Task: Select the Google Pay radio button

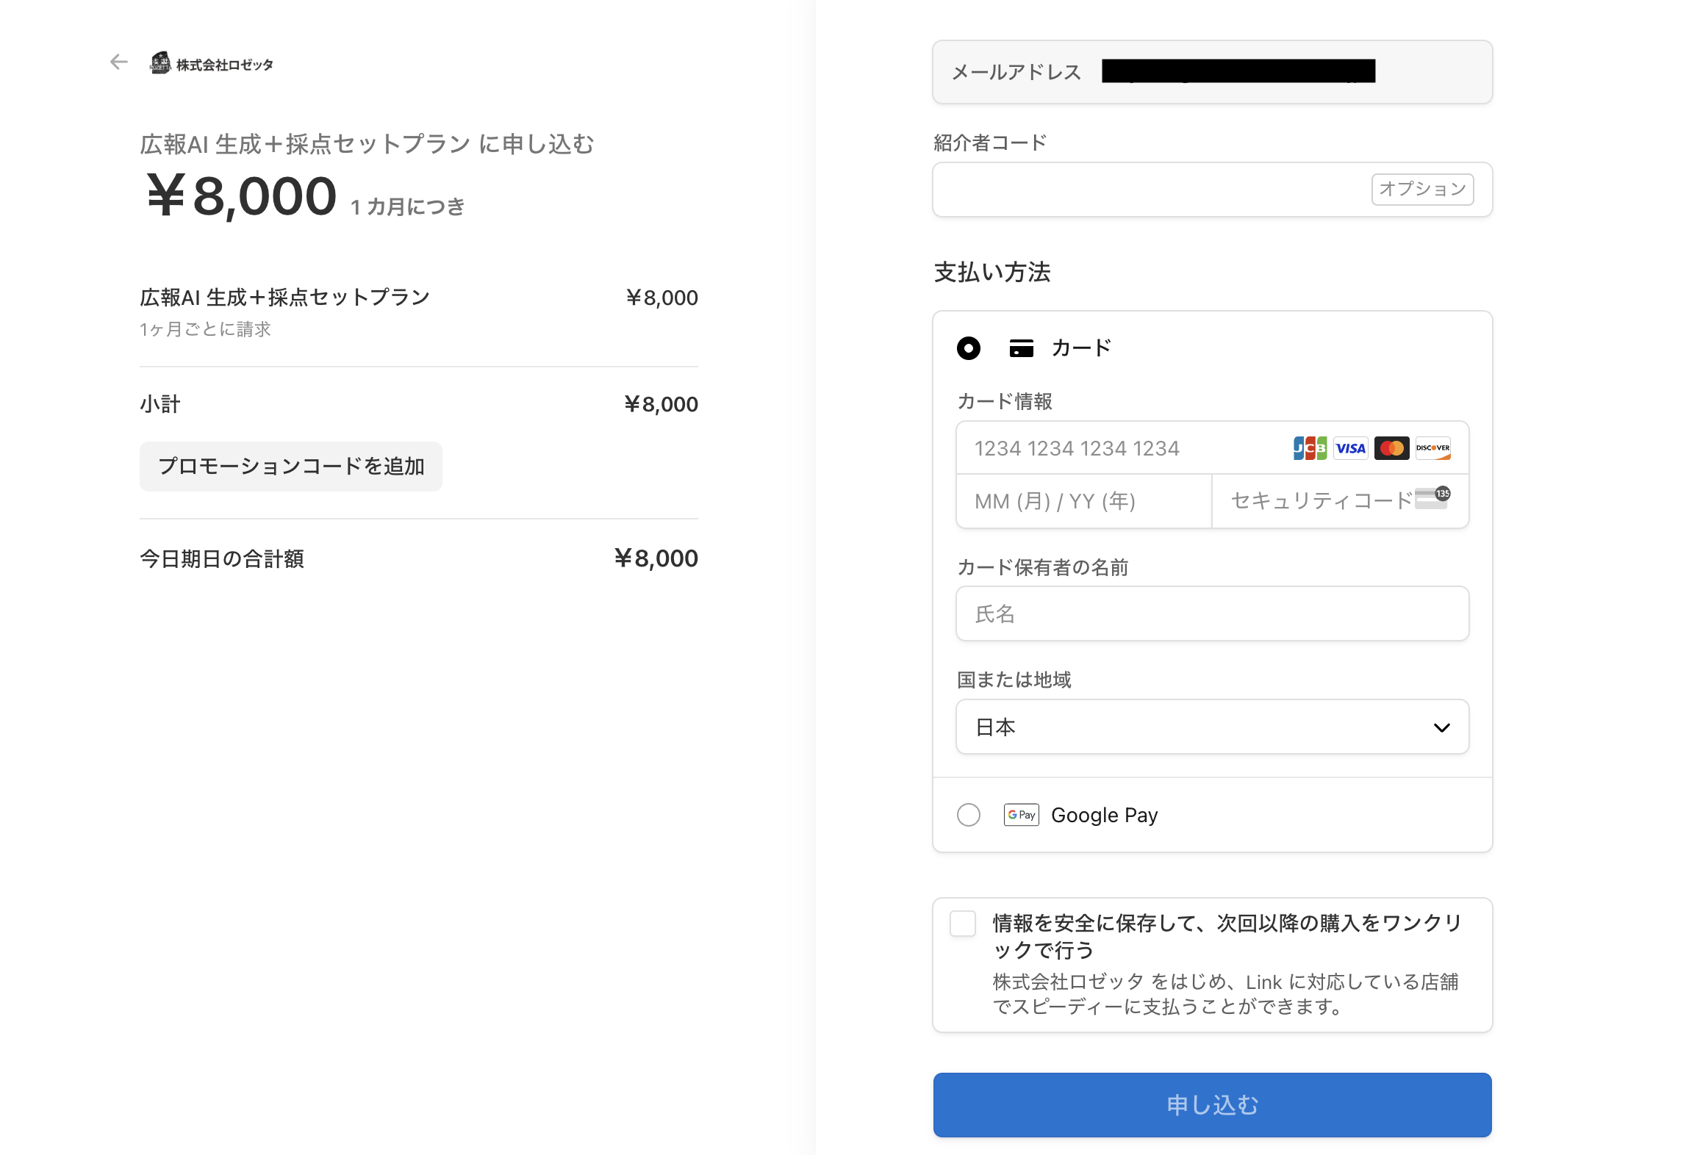Action: [x=969, y=815]
